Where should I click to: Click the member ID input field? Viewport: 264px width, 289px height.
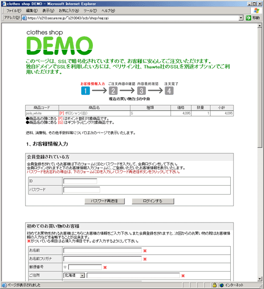[80, 181]
